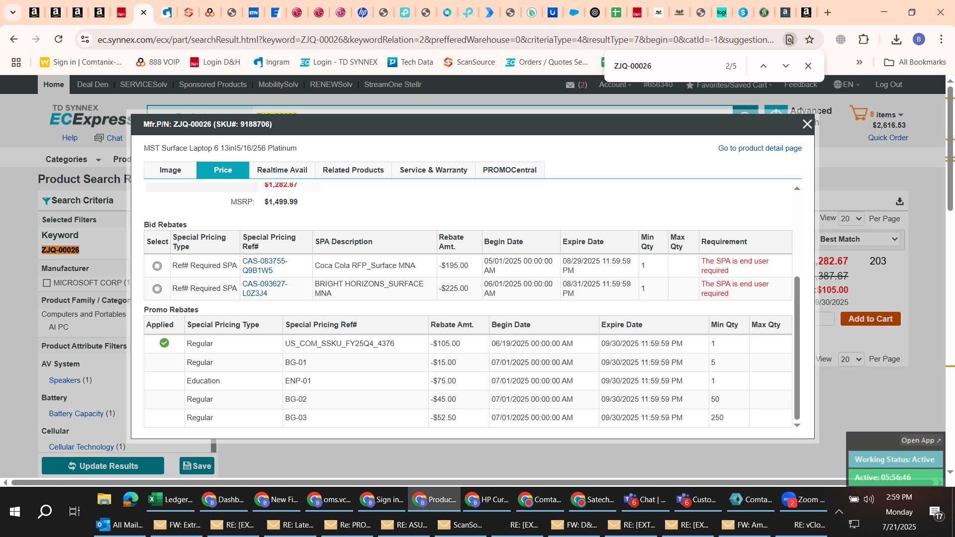Open SPA ref CAS-083755-Q9B1W5 link

(x=265, y=266)
